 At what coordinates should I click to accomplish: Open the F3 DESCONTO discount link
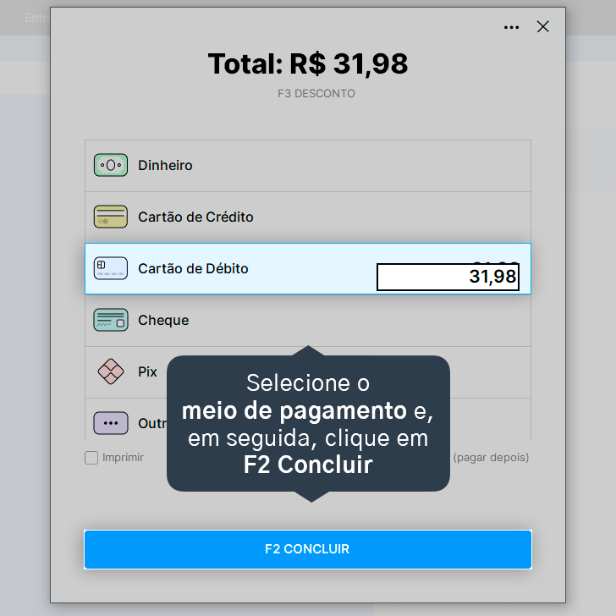point(316,93)
